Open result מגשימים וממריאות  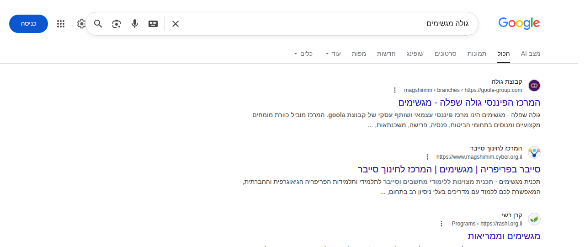504,236
